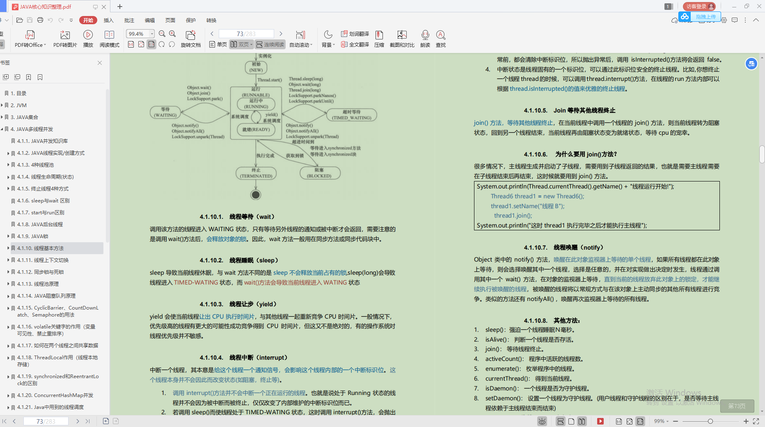Expand bookmark 2. JVM
This screenshot has width=765, height=427.
(x=2, y=106)
